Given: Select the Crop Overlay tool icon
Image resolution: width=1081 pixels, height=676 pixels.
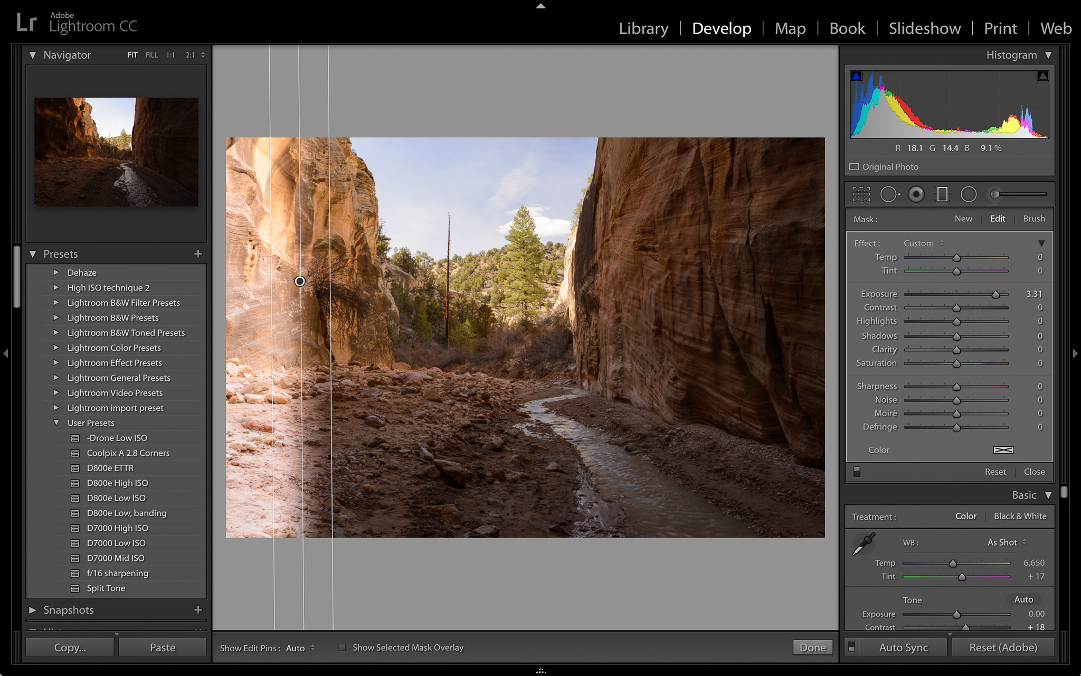Looking at the screenshot, I should [863, 194].
